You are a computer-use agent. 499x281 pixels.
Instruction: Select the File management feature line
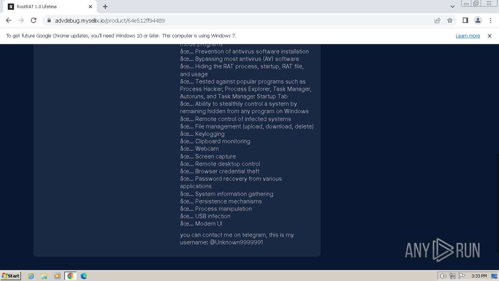coord(247,126)
